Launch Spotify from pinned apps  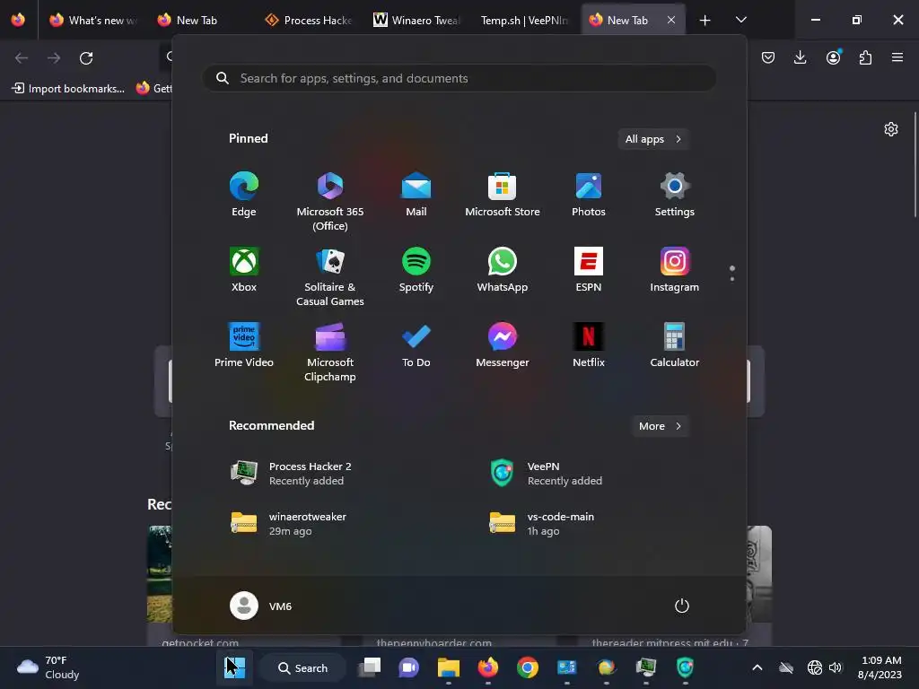coord(416,270)
